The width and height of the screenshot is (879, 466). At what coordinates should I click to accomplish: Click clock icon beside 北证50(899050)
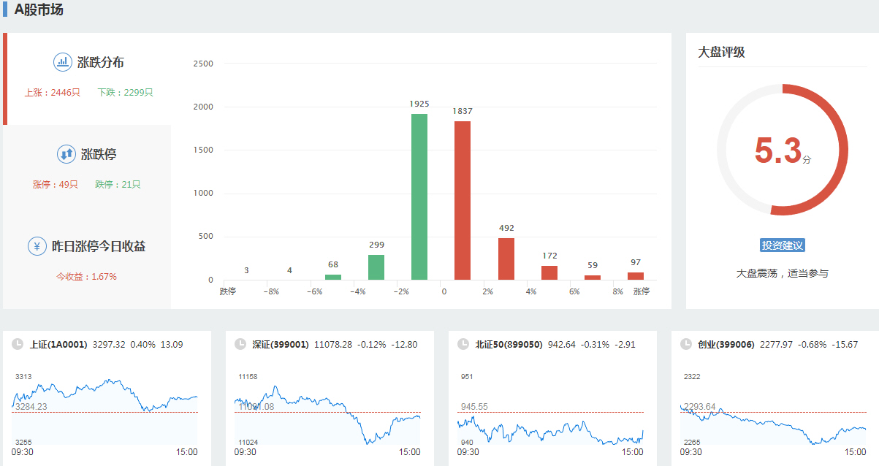pyautogui.click(x=463, y=345)
